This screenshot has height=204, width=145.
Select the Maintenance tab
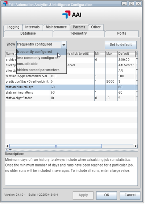point(56,27)
